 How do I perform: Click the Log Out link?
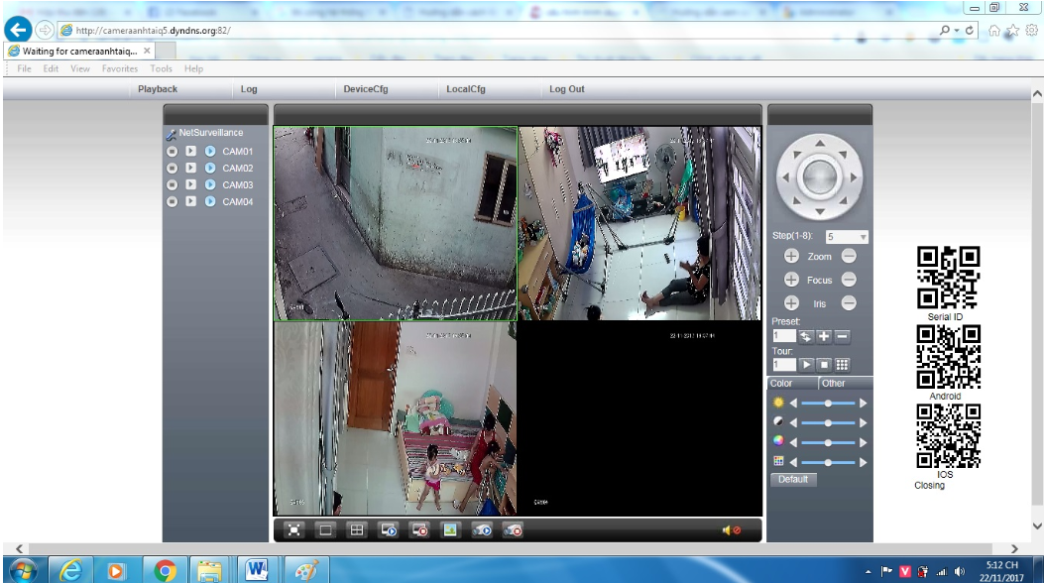[x=567, y=89]
